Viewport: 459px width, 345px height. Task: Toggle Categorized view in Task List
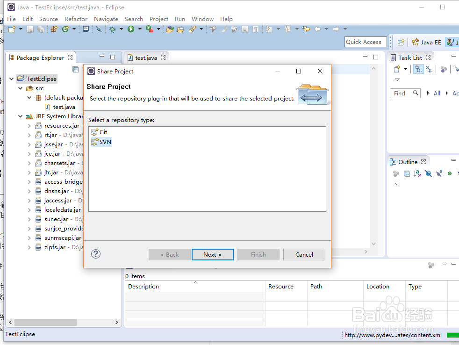pos(419,69)
